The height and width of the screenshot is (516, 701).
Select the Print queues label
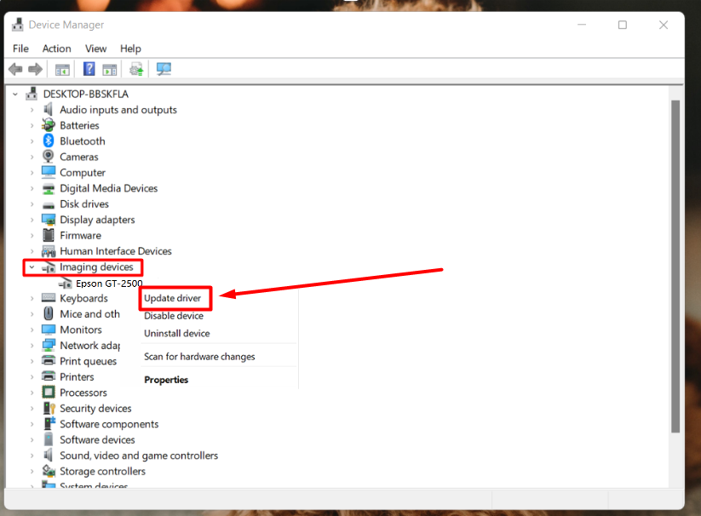[88, 361]
